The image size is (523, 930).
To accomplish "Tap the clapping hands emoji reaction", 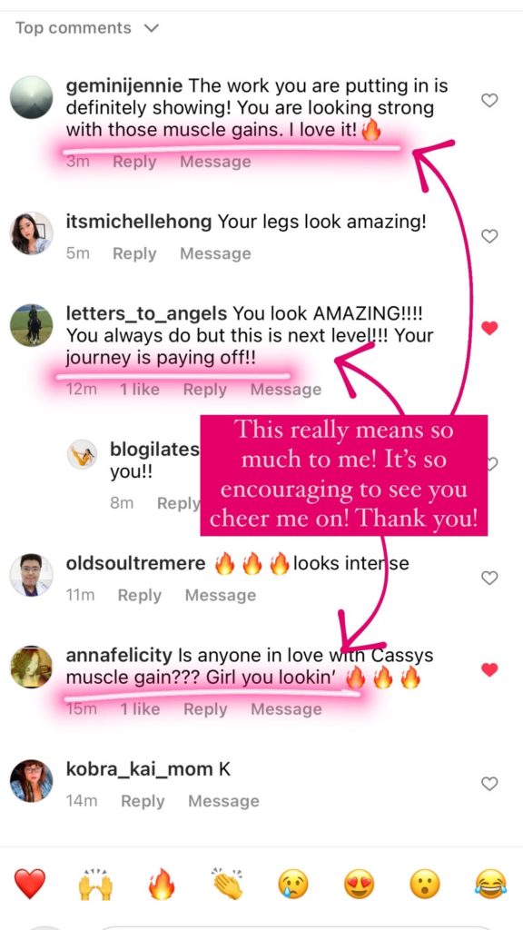I will pos(228,885).
